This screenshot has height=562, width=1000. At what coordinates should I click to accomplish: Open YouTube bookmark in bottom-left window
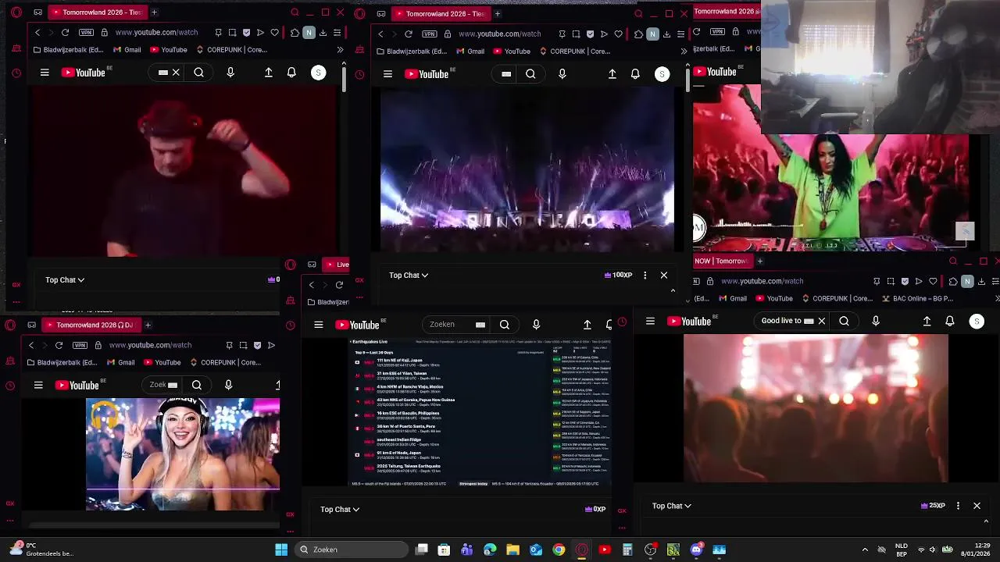[x=161, y=362]
